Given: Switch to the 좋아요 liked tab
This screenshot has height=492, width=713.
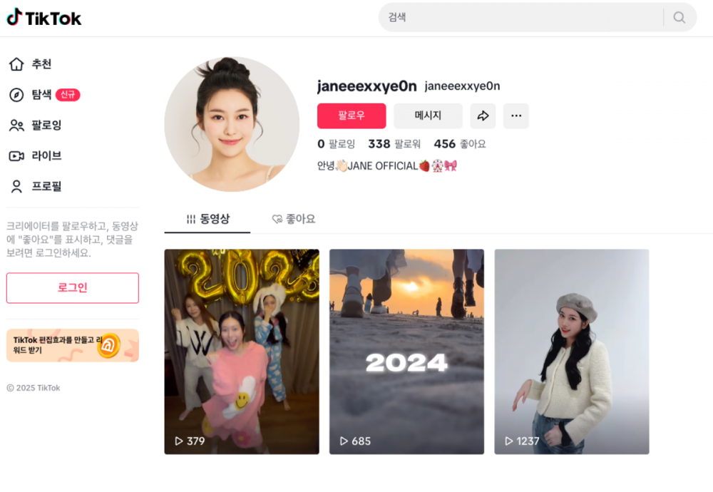Looking at the screenshot, I should pos(293,219).
